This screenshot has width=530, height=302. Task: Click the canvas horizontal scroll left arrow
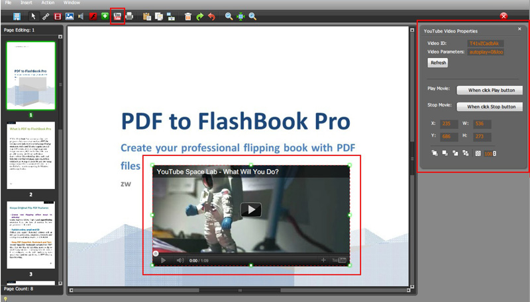click(71, 290)
